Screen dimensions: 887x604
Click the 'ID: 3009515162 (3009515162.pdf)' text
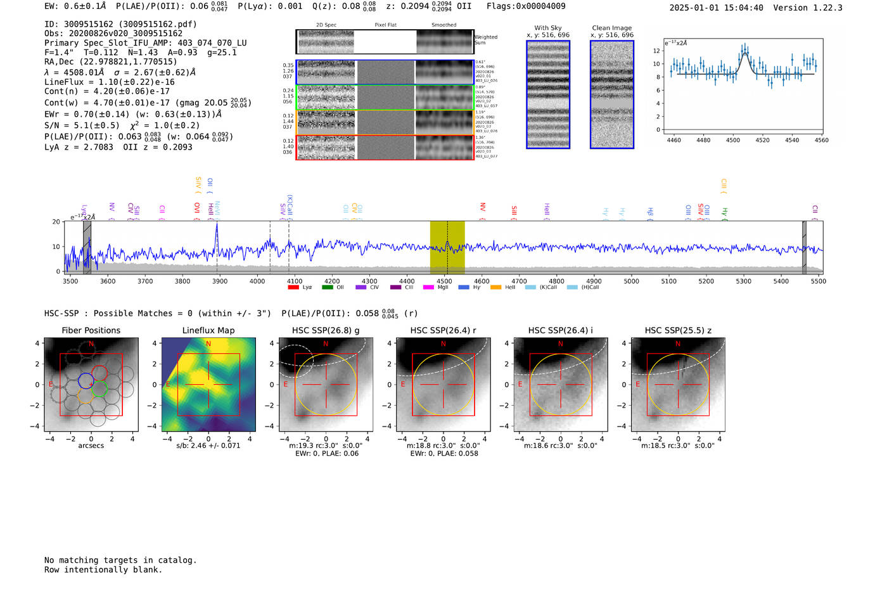coord(120,24)
